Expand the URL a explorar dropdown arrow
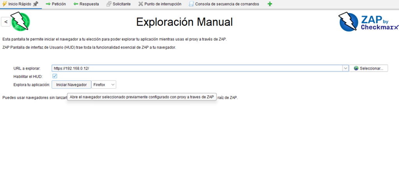399x185 pixels. [x=345, y=68]
